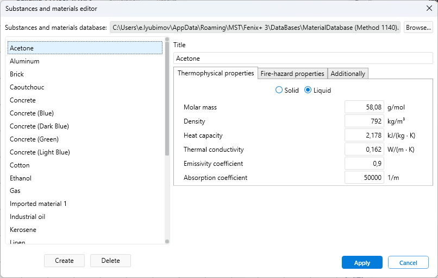Apply the material changes
The height and width of the screenshot is (278, 438).
click(x=362, y=262)
